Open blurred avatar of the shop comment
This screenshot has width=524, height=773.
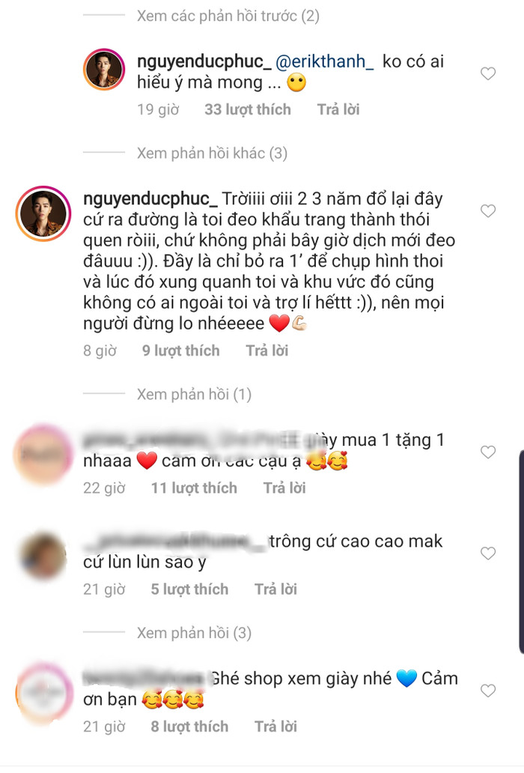tap(43, 694)
